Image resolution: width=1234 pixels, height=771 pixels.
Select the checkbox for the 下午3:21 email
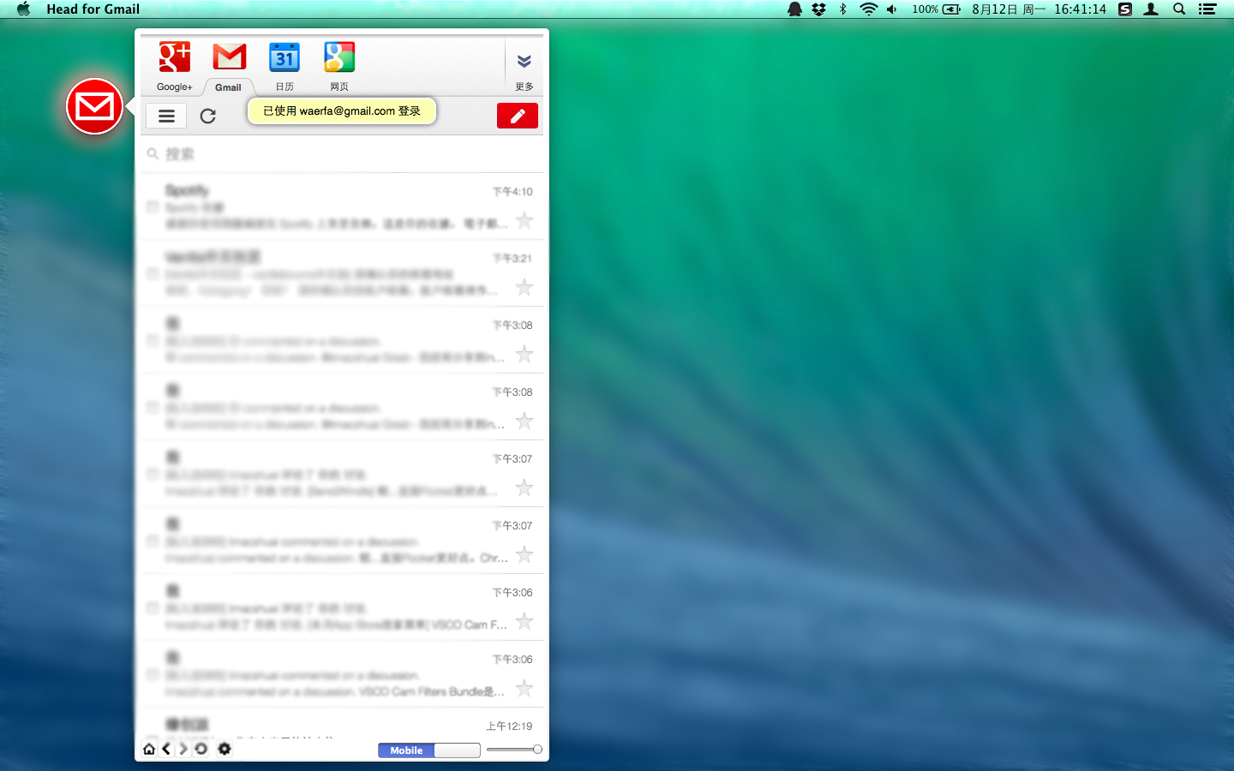(x=153, y=274)
